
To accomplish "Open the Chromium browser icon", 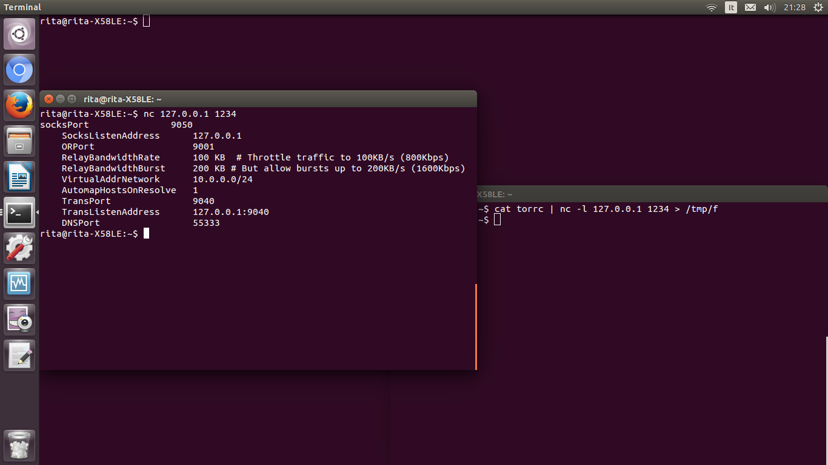I will pos(19,69).
